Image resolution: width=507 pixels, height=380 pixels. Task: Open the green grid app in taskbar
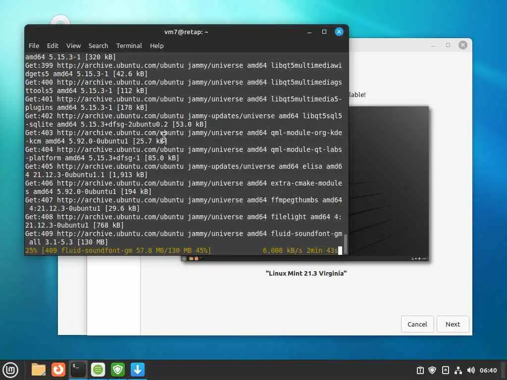pos(98,370)
